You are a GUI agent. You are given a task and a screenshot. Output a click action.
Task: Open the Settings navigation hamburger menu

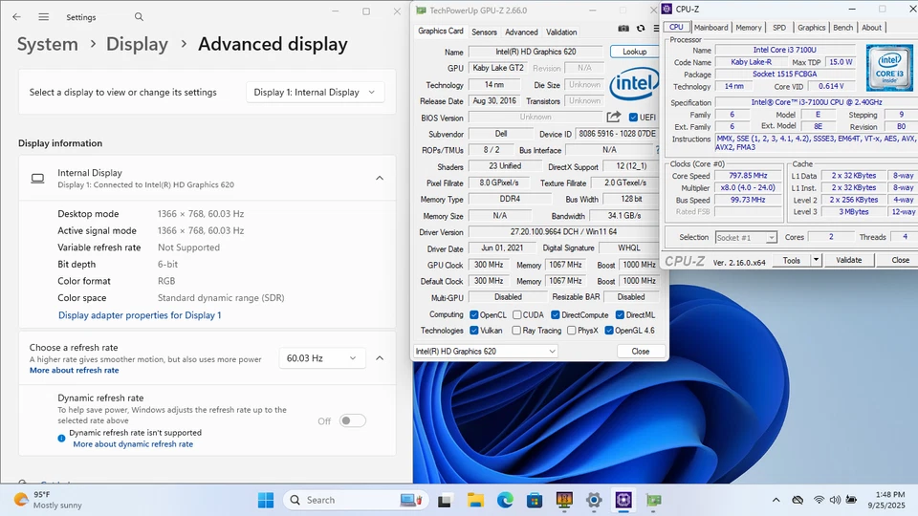click(x=43, y=17)
